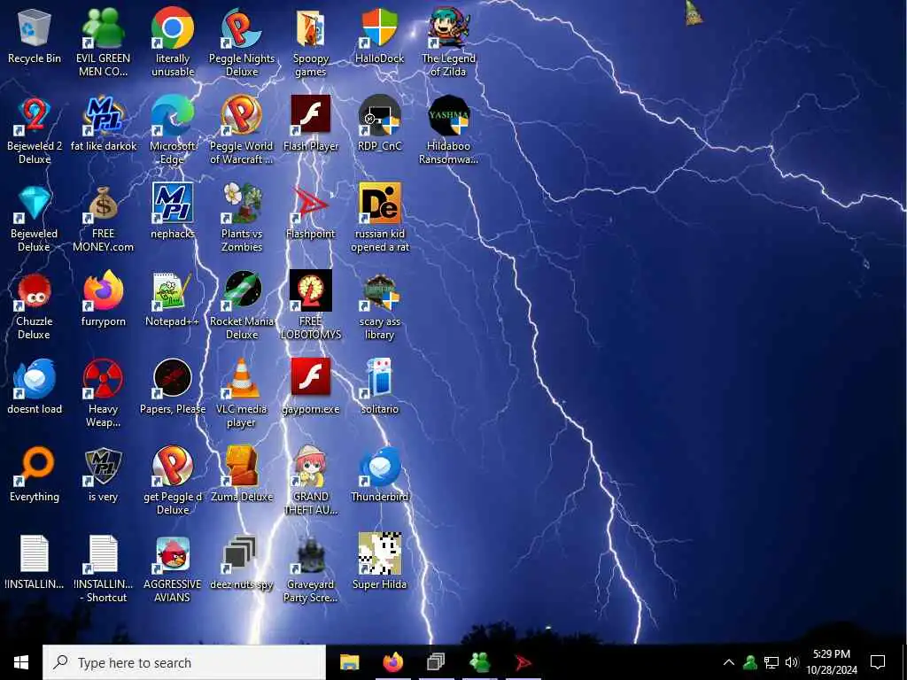907x680 pixels.
Task: Select the Zuma Deluxe icon
Action: (242, 466)
